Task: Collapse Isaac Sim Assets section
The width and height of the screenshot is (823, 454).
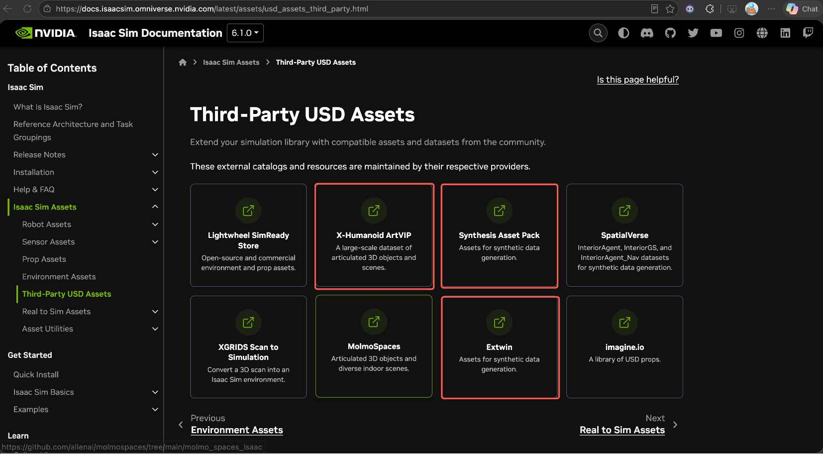Action: click(155, 207)
